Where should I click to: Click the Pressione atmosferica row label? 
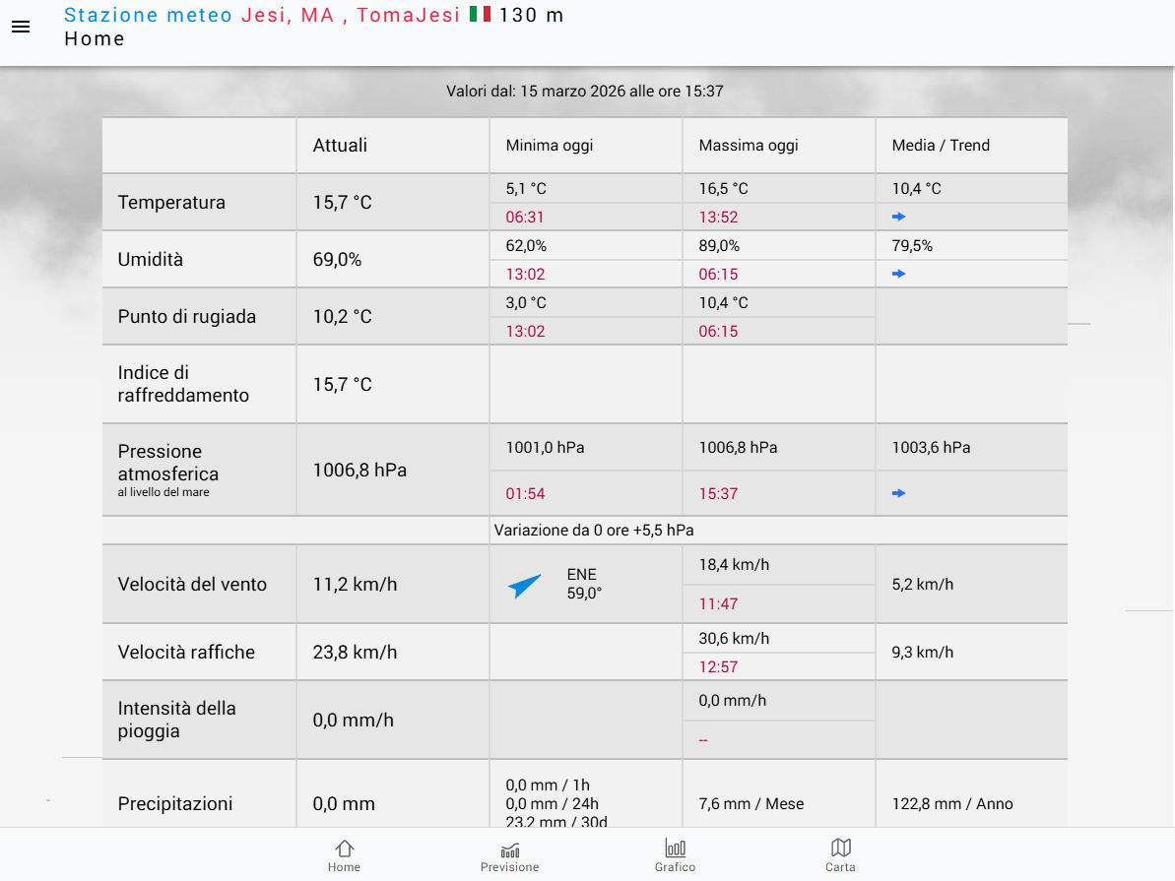[163, 464]
